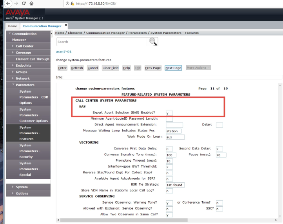Click the magnifying glass search icon
This screenshot has width=283, height=224.
pyautogui.click(x=153, y=42)
